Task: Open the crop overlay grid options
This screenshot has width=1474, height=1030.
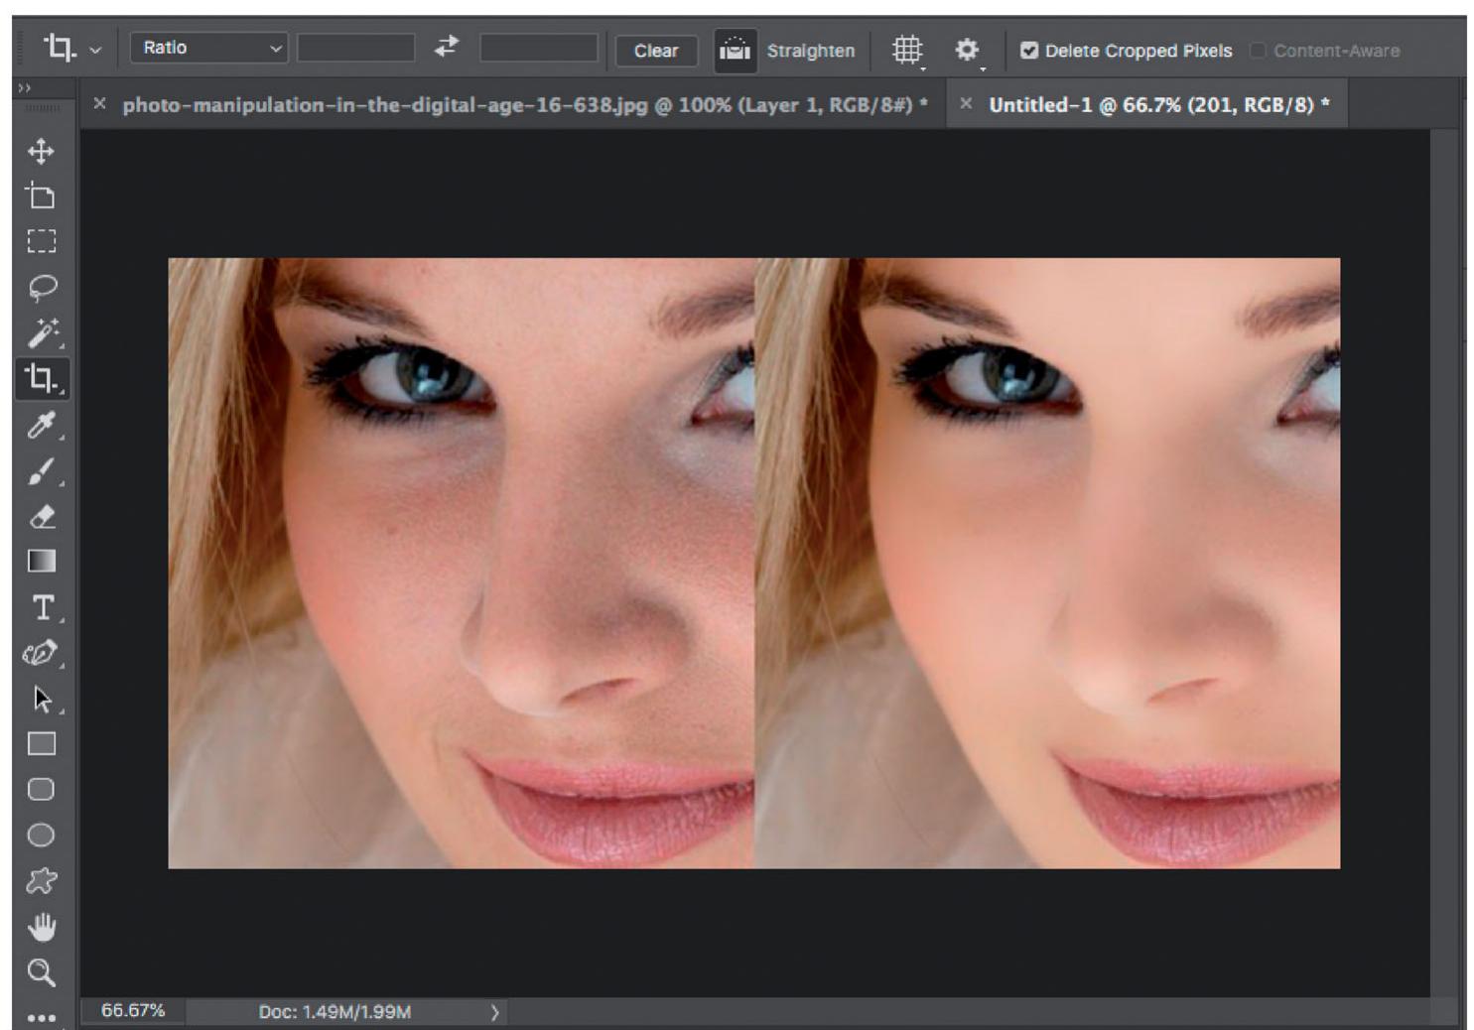Action: click(907, 50)
